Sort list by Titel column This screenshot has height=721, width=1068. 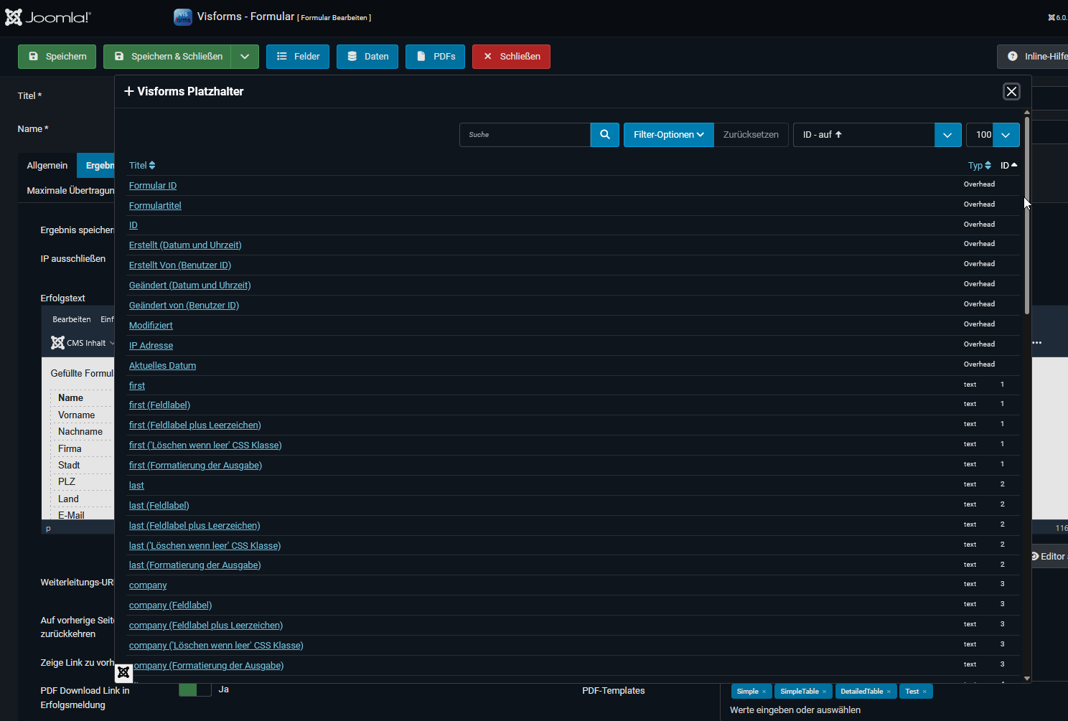pyautogui.click(x=141, y=166)
